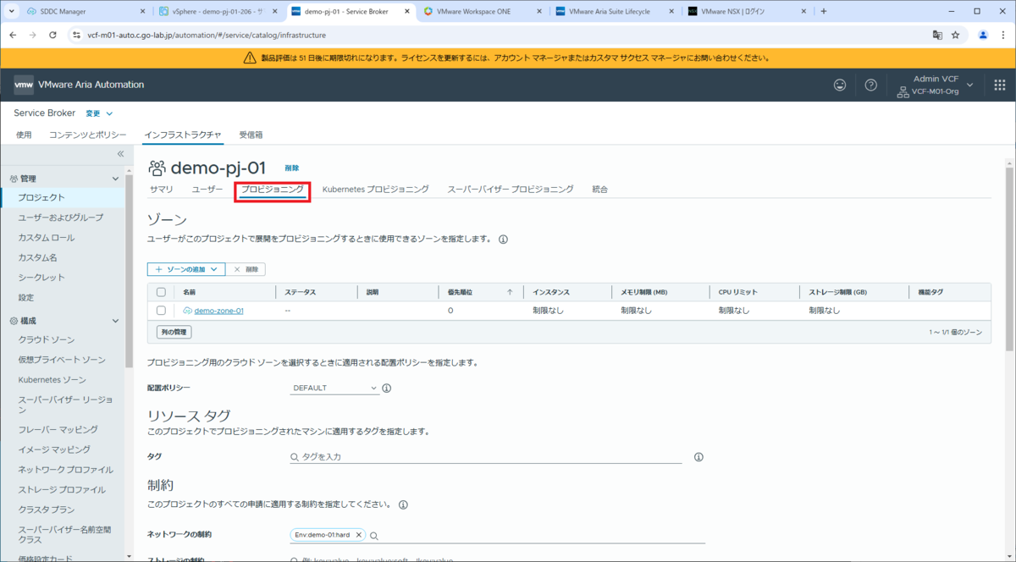Switch to the 使用 tab
1016x562 pixels.
[x=24, y=135]
